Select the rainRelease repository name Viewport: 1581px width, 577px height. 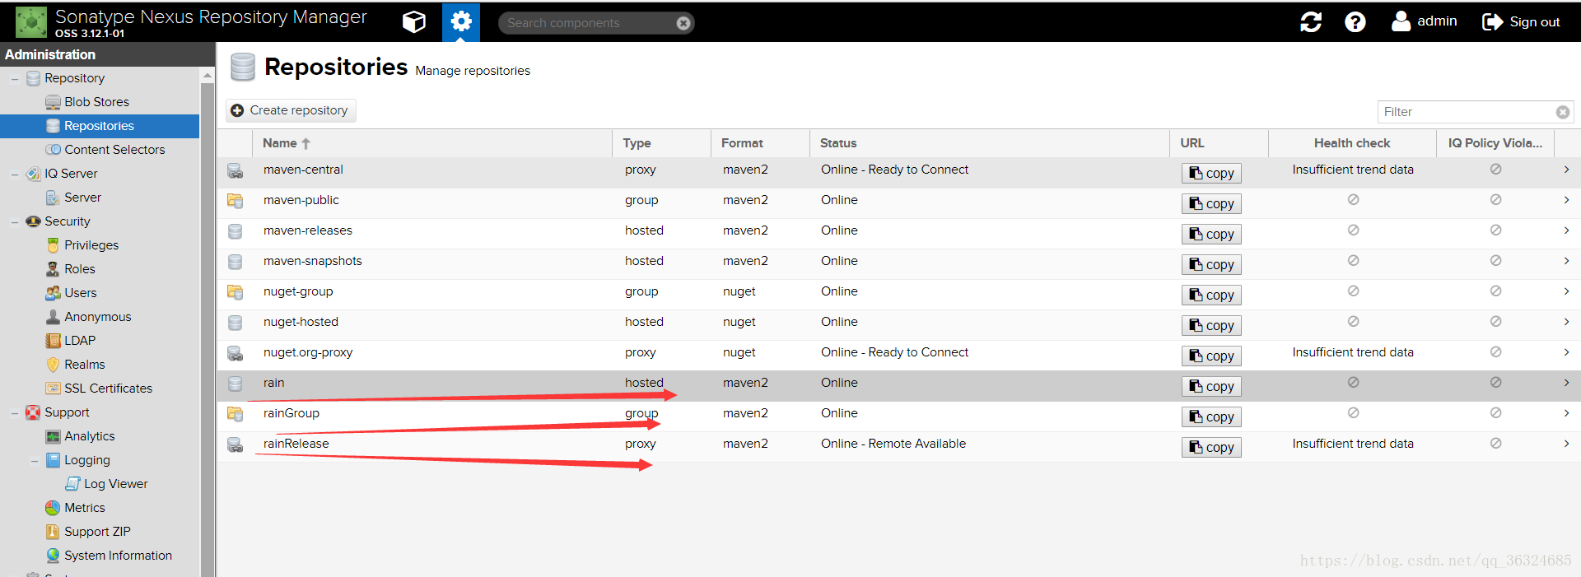click(296, 444)
